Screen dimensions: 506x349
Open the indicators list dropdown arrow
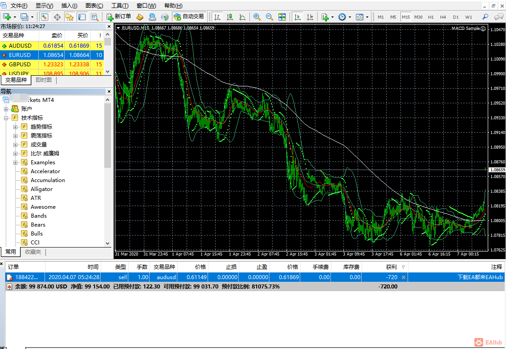pos(332,17)
